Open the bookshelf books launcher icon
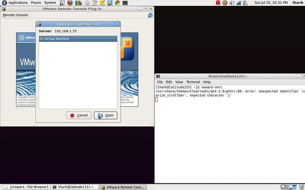 coord(79,3)
